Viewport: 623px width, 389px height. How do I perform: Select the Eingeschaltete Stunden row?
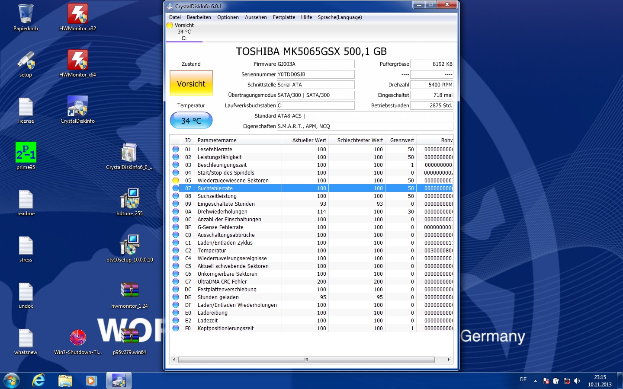pos(311,204)
